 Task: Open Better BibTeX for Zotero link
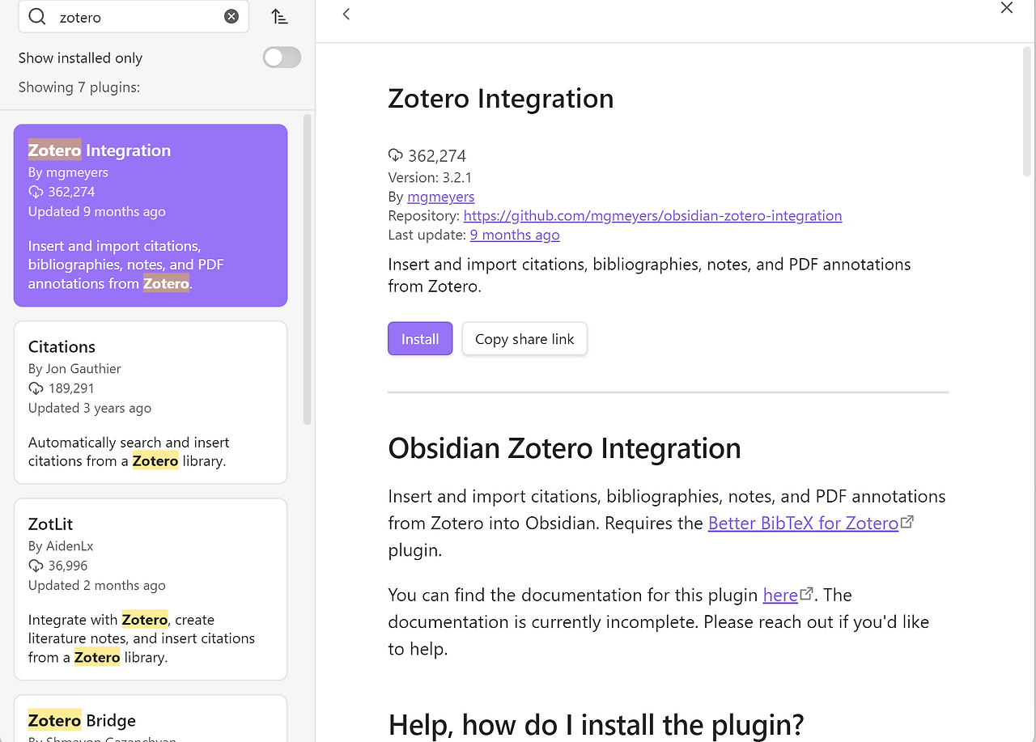[x=804, y=524]
